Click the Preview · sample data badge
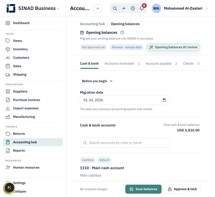Screen dimensions: 215x197 [127, 47]
